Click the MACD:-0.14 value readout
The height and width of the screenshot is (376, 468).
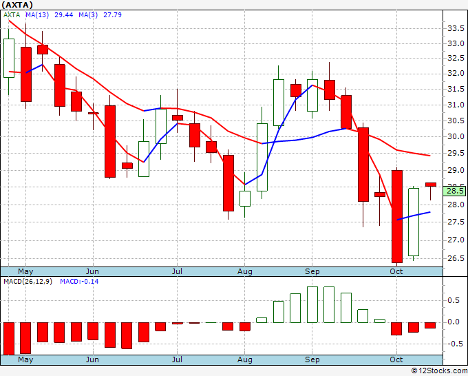click(x=79, y=282)
